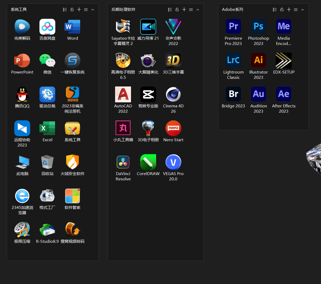The height and width of the screenshot is (284, 321).
Task: Launch 狸窝视频转码 icon
Action: [73, 230]
